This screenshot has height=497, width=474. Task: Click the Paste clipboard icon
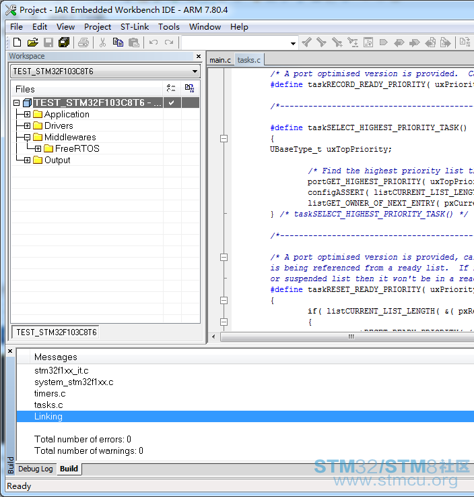click(134, 42)
